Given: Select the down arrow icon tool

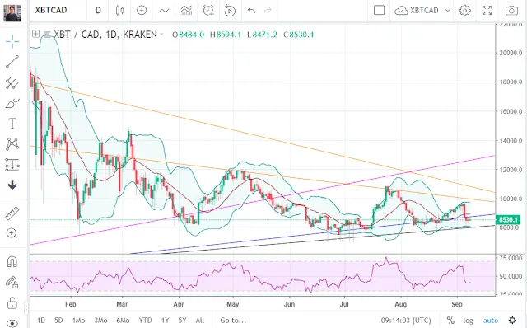Looking at the screenshot, I should [x=12, y=185].
